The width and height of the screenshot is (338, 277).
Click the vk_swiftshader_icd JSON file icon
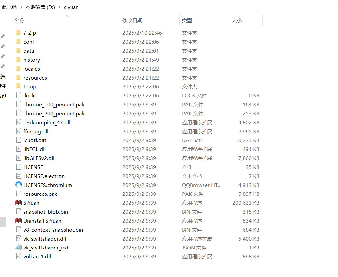pos(19,248)
